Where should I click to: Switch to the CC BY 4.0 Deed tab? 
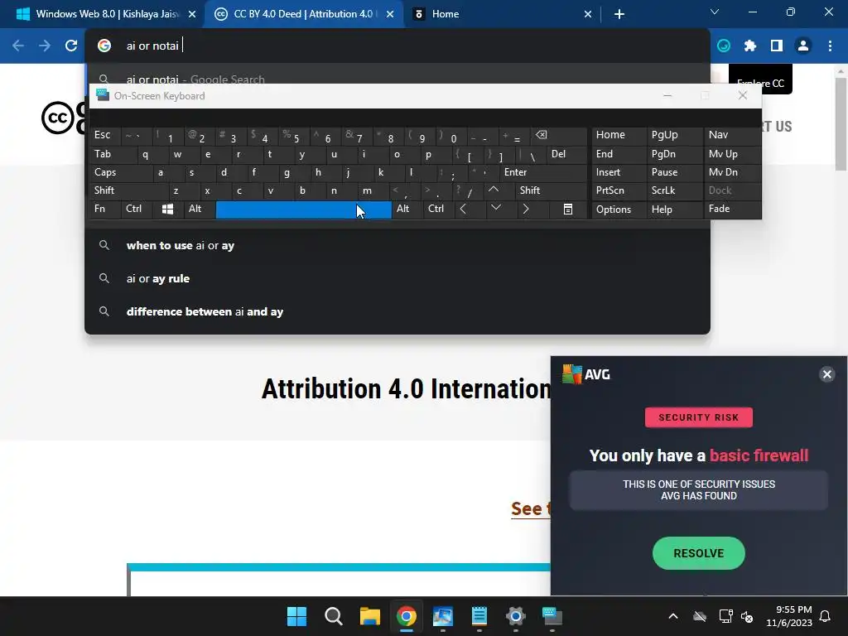pos(304,14)
